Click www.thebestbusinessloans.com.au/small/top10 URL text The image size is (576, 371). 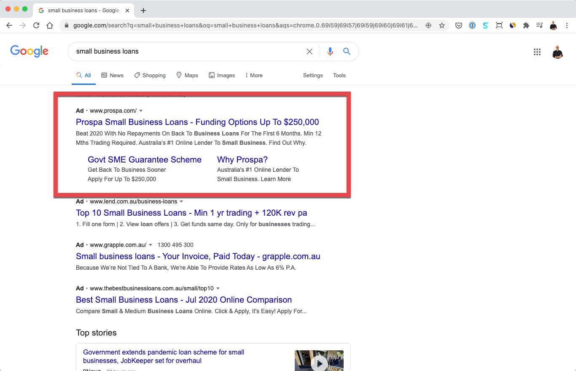click(x=152, y=288)
